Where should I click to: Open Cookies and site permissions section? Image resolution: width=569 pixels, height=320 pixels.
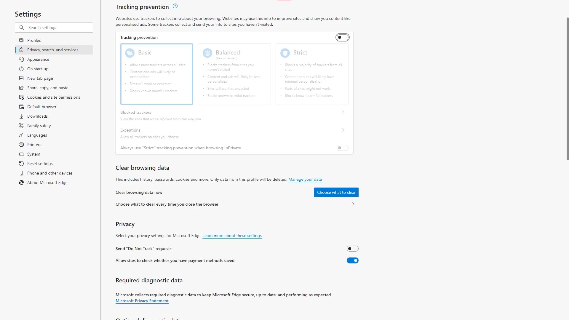(x=54, y=97)
